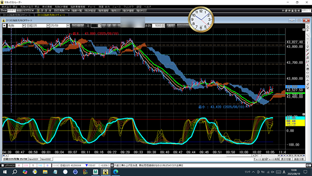
Task: Collapse the main price chart pane arrow
Action: point(304,29)
